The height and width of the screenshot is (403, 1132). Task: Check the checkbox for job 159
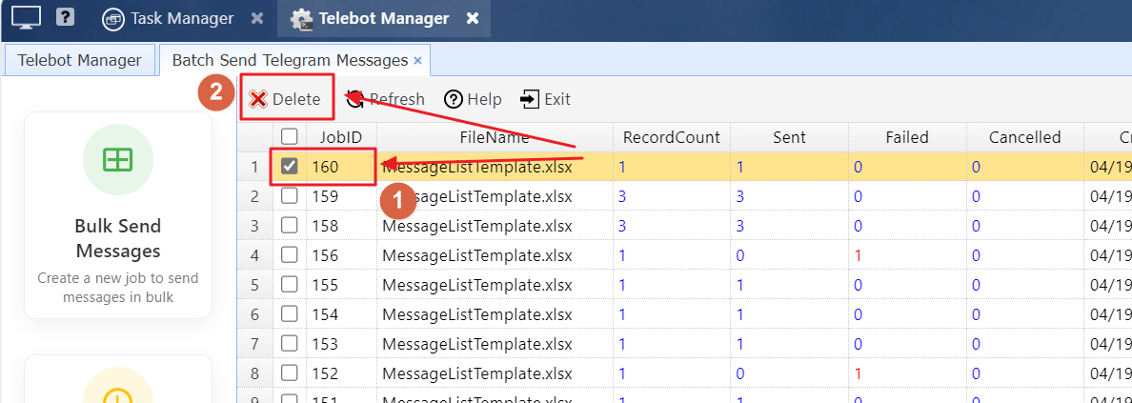click(x=290, y=196)
